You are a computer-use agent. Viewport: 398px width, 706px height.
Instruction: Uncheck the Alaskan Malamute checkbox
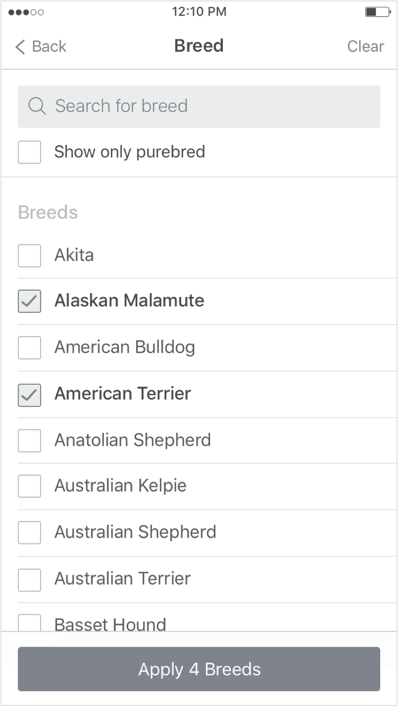coord(29,301)
